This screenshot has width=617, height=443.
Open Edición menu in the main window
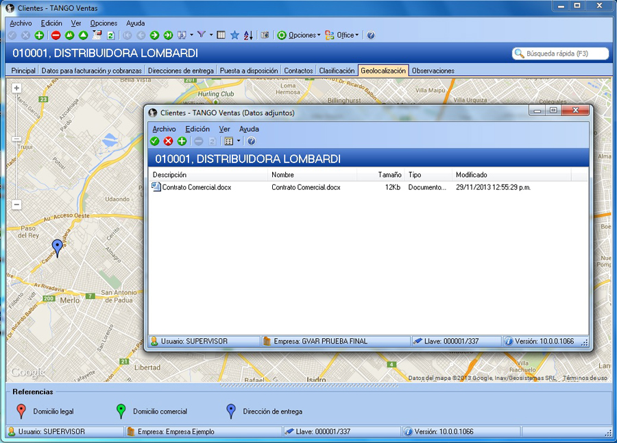(x=51, y=23)
